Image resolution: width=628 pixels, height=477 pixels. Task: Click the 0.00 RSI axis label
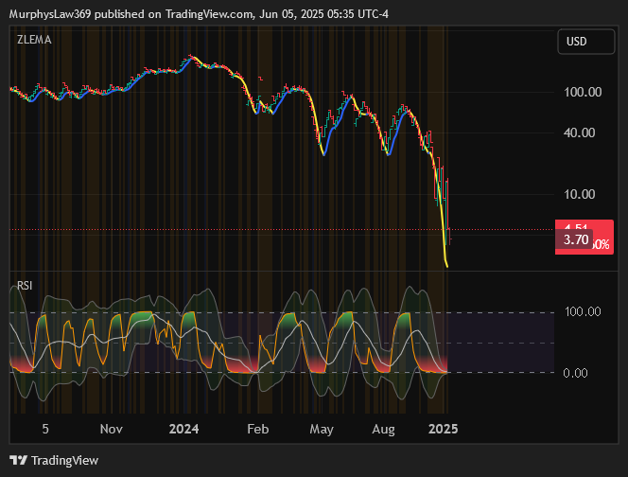point(575,373)
